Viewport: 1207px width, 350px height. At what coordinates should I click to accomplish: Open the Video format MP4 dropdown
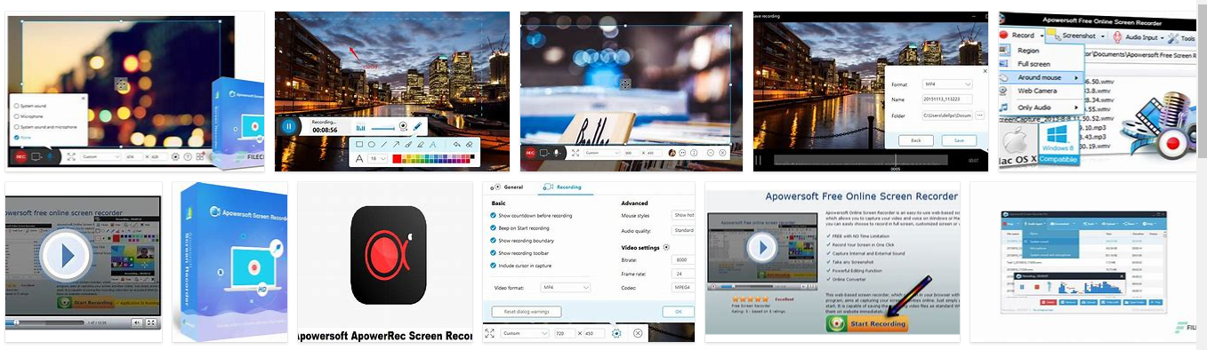coord(566,288)
